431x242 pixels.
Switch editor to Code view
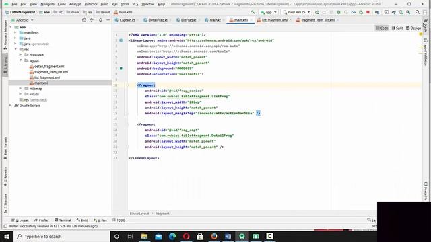382,28
